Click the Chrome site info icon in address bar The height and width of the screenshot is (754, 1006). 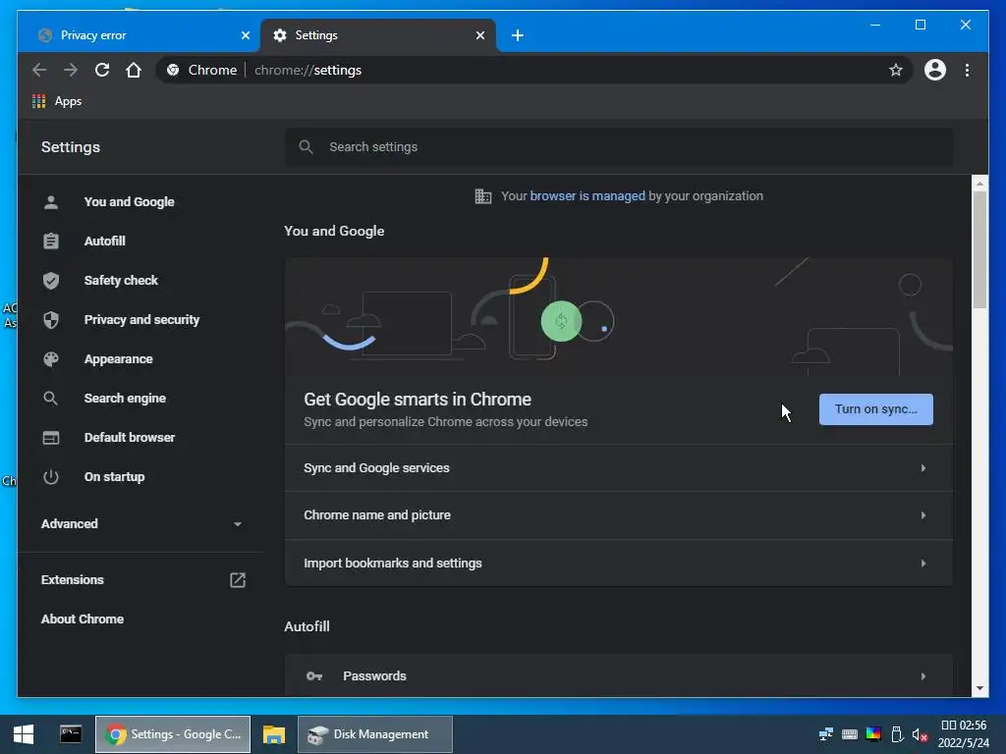pos(173,70)
